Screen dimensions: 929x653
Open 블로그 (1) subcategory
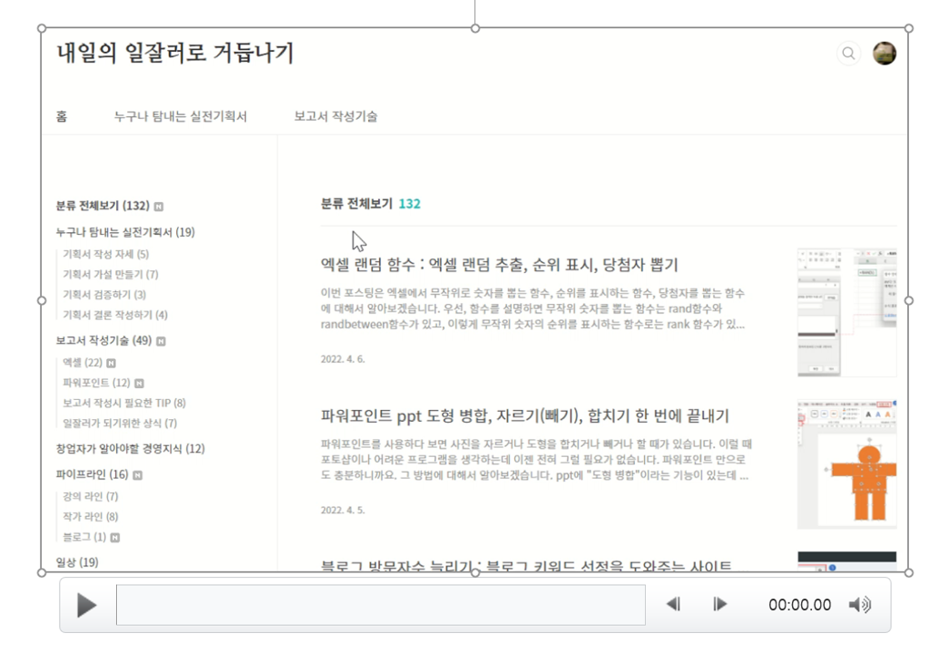click(84, 536)
